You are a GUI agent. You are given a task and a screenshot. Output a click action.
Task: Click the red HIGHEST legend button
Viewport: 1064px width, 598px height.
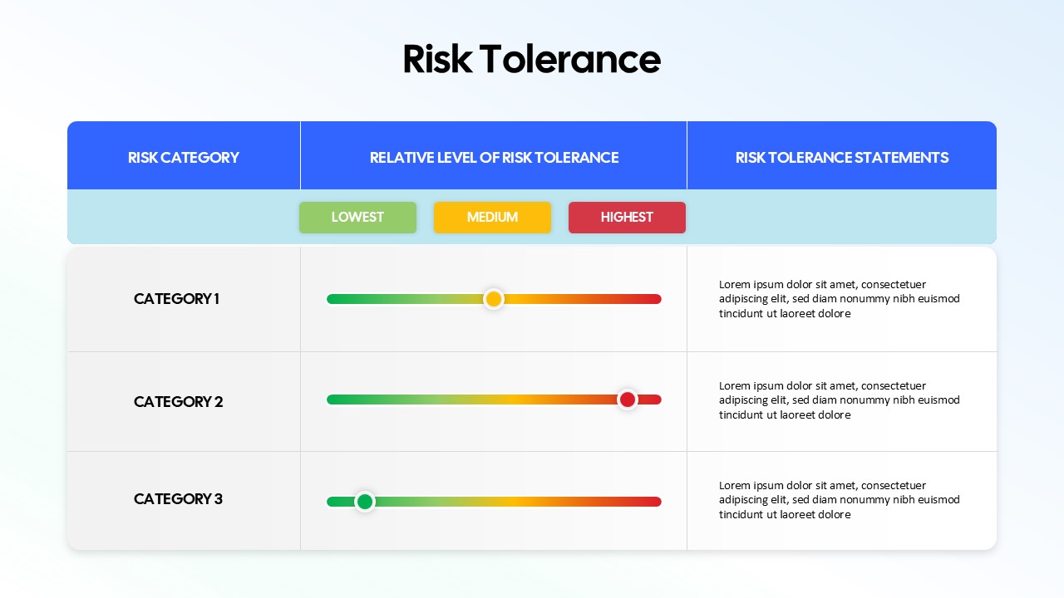(627, 218)
